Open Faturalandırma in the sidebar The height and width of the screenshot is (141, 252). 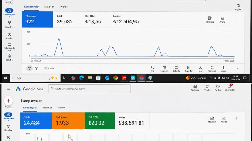pos(9,47)
